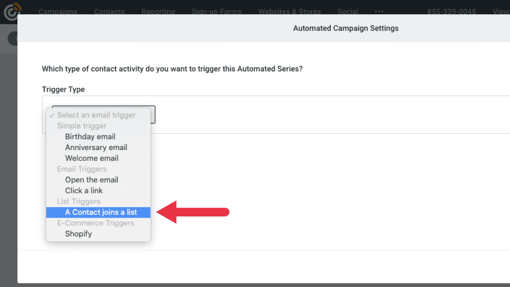This screenshot has height=287, width=510.
Task: Click the partially hidden button below the logo
Action: (12, 39)
